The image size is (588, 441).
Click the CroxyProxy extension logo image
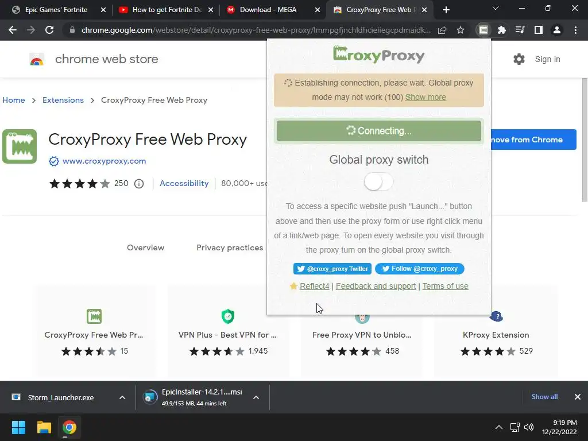pyautogui.click(x=20, y=146)
